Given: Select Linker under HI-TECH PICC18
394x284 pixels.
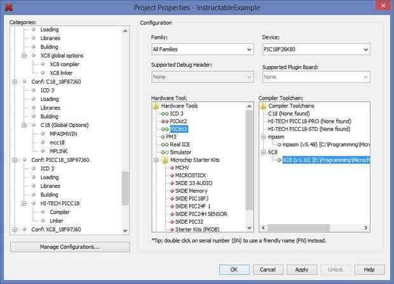Looking at the screenshot, I should (x=57, y=221).
